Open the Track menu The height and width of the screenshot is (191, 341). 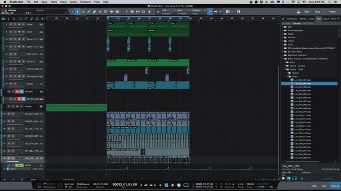54,2
